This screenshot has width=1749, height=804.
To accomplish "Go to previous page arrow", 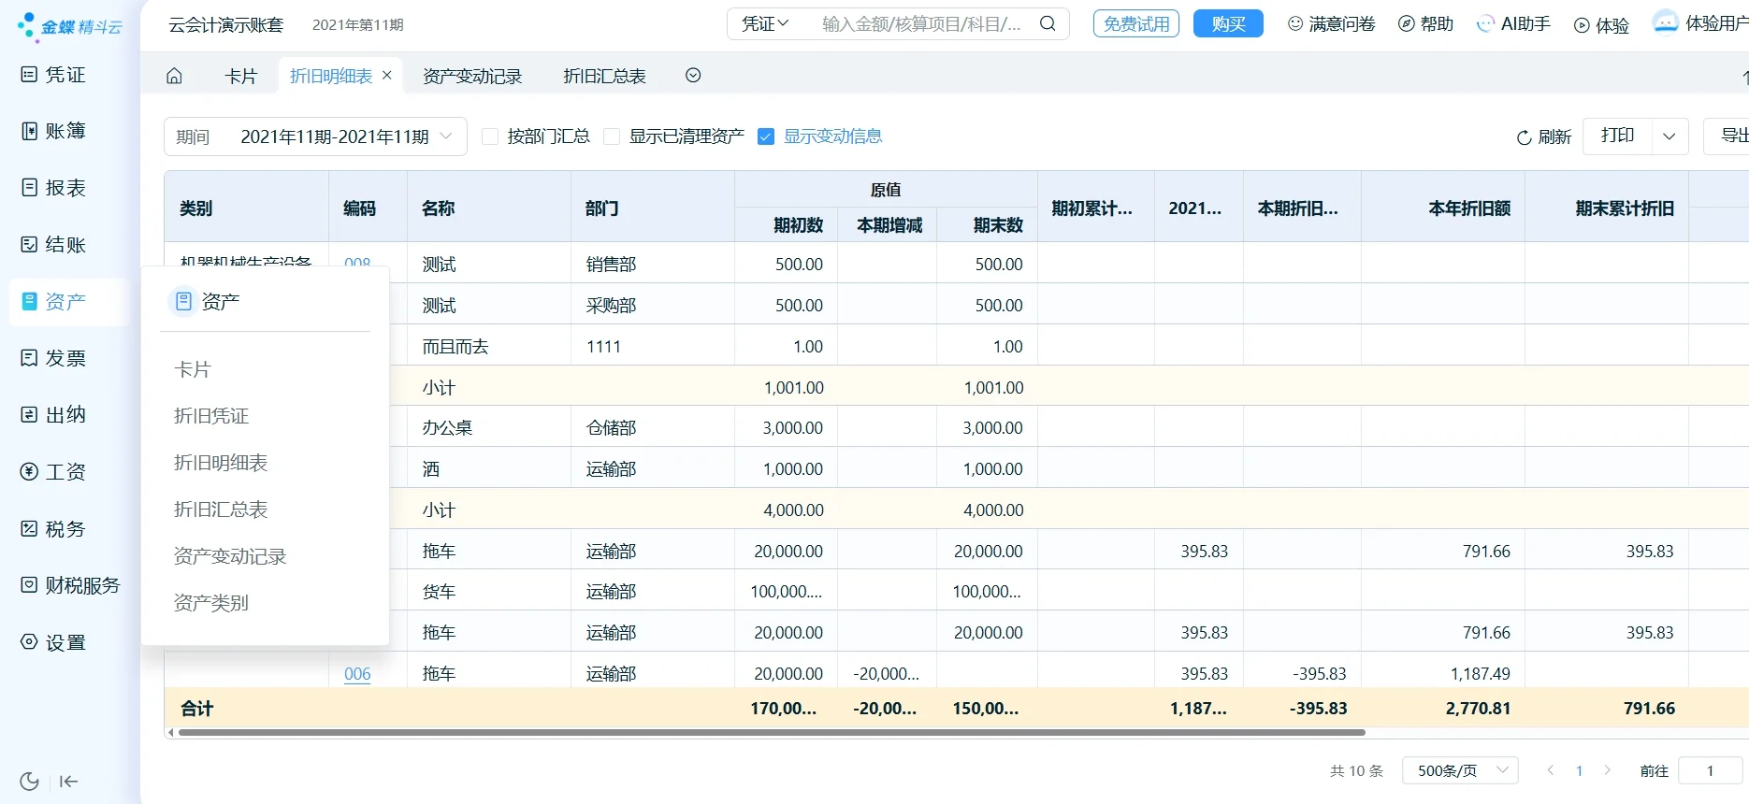I will [x=1551, y=770].
